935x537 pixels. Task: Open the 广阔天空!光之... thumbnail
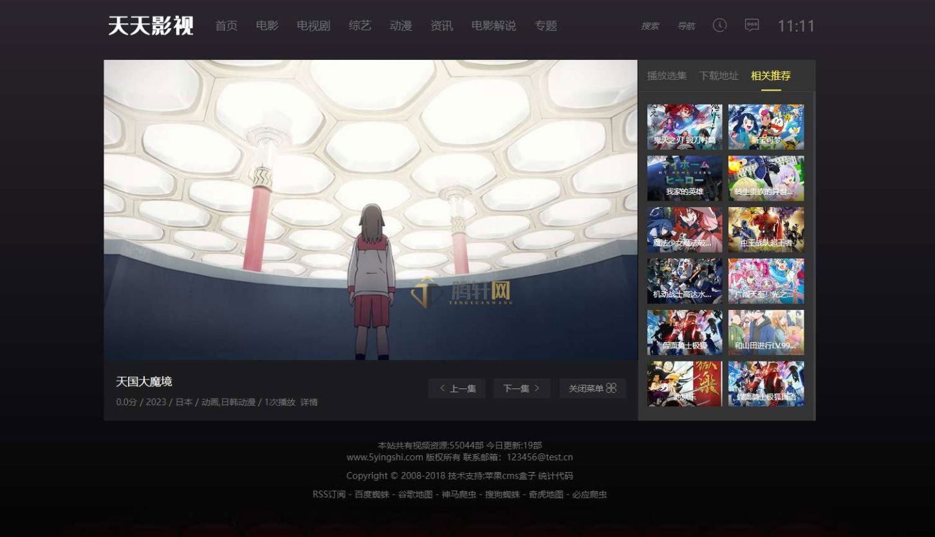coord(766,281)
